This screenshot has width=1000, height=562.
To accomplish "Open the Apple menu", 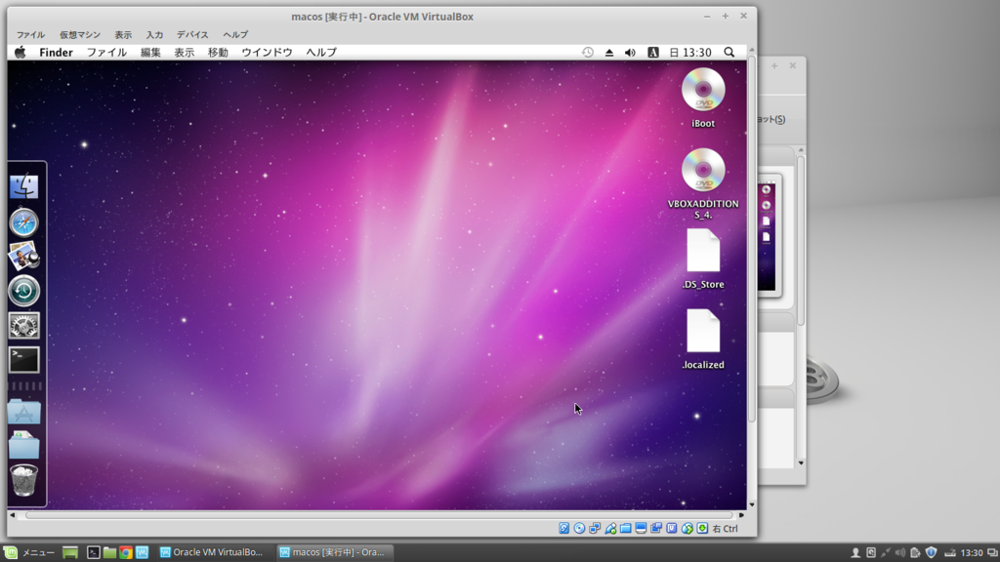I will pyautogui.click(x=21, y=53).
